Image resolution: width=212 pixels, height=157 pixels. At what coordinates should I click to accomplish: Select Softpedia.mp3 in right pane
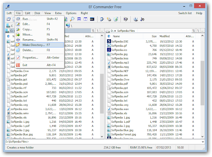(120, 62)
